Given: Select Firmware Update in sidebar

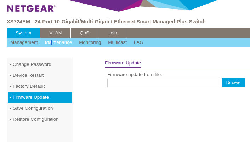Looking at the screenshot, I should [40, 97].
